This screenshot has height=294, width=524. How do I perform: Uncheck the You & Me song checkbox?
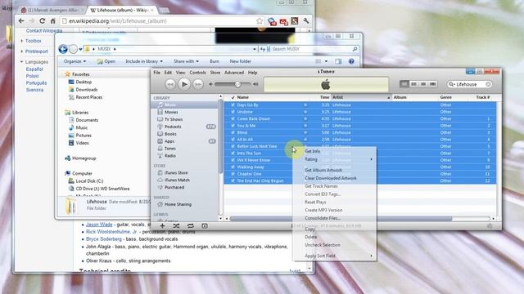click(233, 126)
